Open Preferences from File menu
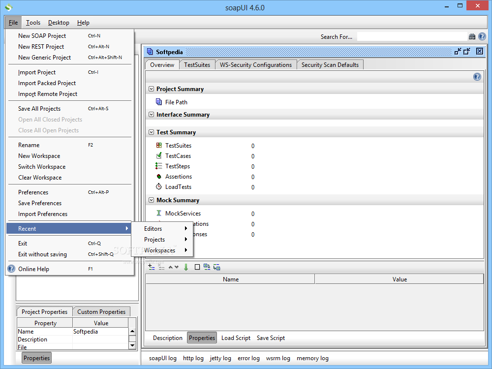Screen dimensions: 492x369 point(70,192)
